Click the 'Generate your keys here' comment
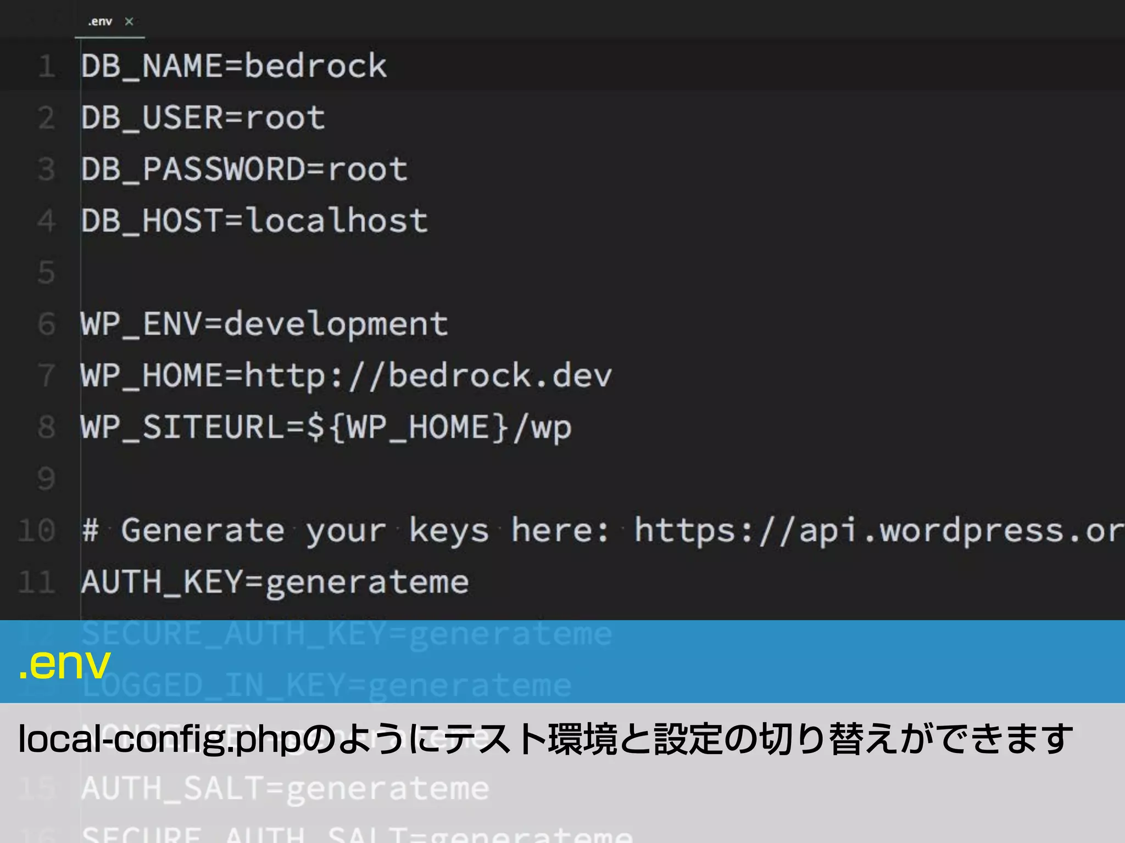The height and width of the screenshot is (843, 1125). [x=603, y=531]
